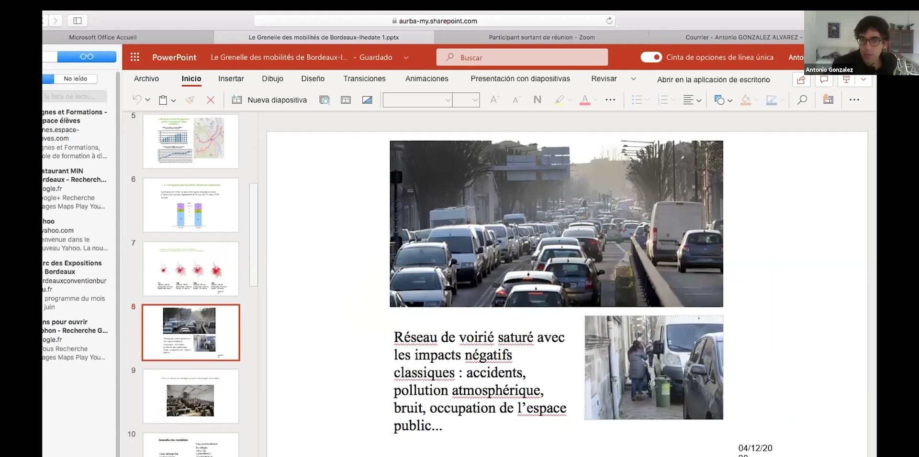919x457 pixels.
Task: Click the shape fill bucket icon
Action: 746,100
